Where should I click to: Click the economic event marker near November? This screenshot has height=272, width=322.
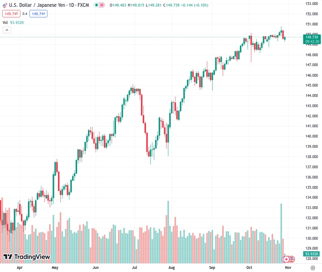tap(286, 259)
